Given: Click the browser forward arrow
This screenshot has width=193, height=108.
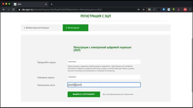Looking at the screenshot, I should coord(8,9).
